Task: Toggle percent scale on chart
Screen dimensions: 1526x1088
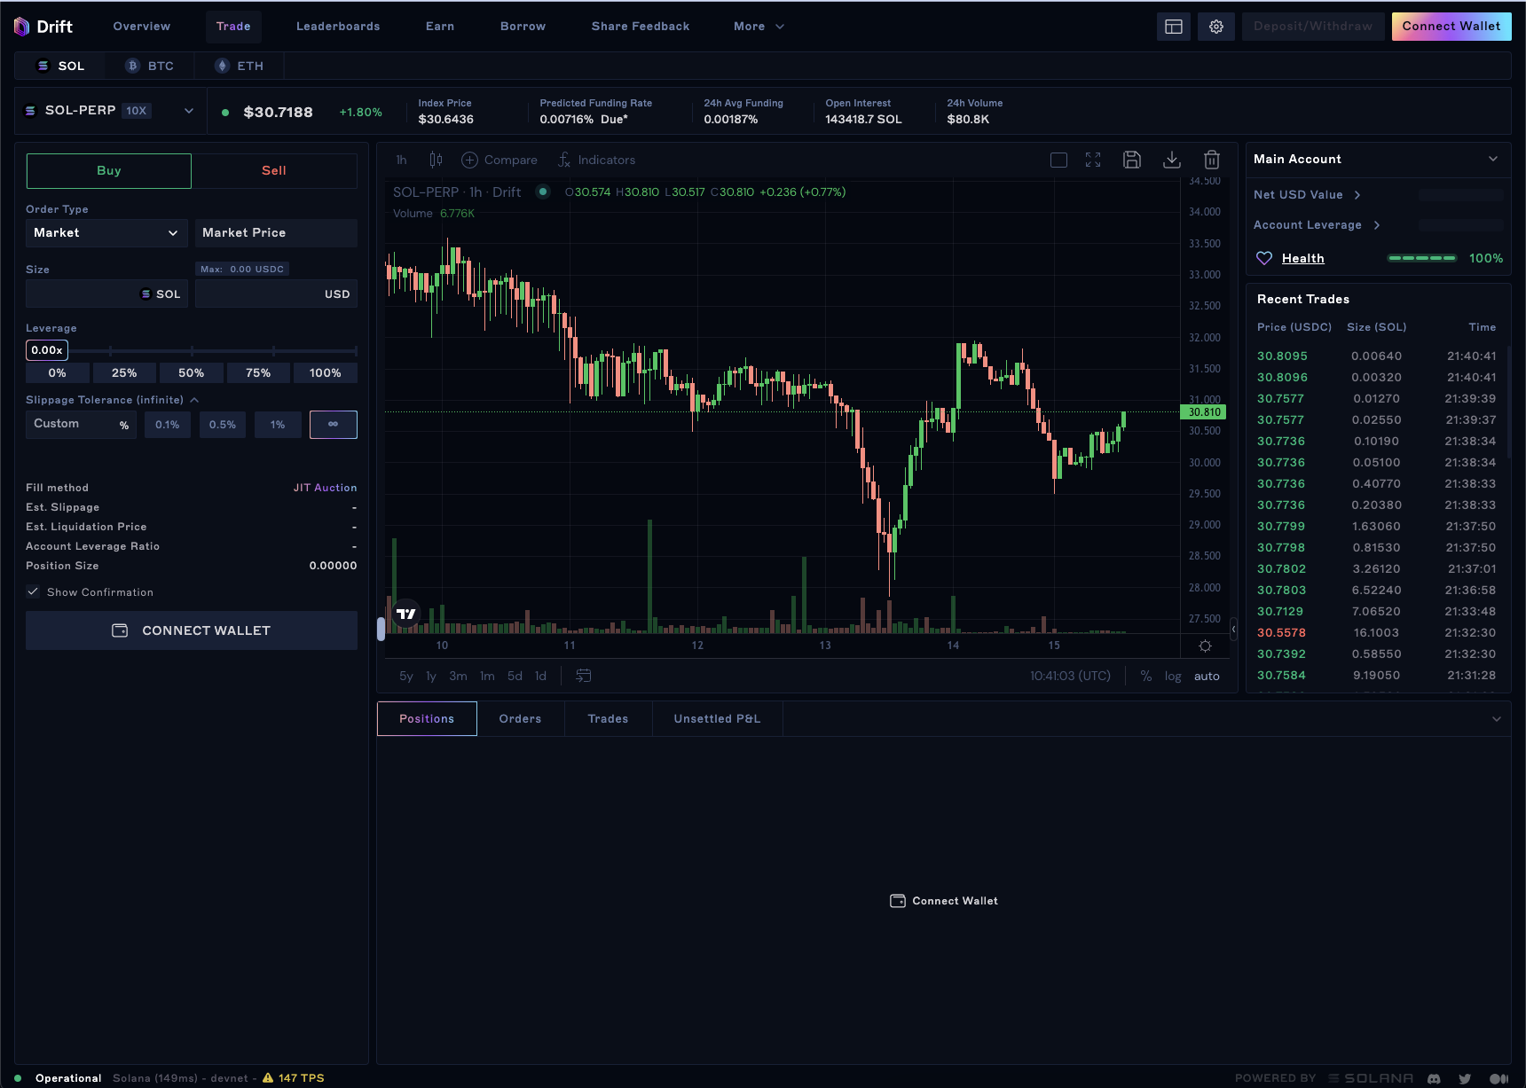Action: coord(1146,676)
